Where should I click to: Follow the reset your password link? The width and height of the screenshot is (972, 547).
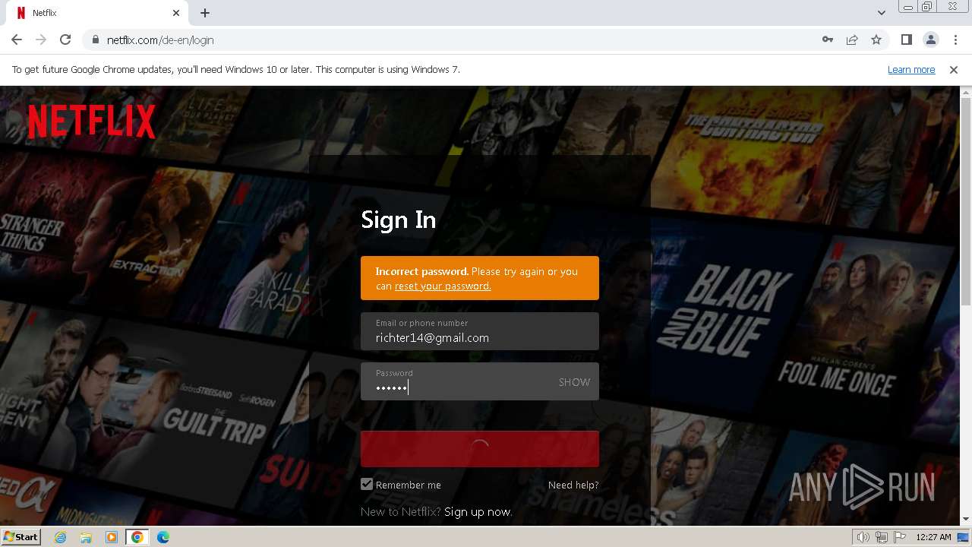coord(443,286)
